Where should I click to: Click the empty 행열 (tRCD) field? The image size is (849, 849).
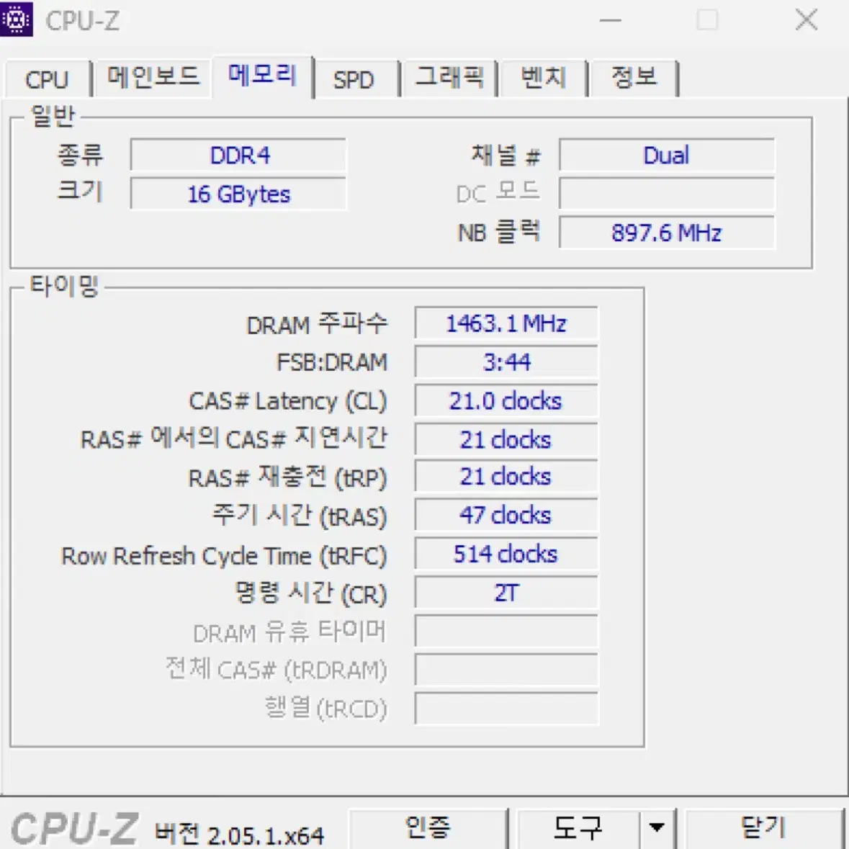[x=506, y=709]
